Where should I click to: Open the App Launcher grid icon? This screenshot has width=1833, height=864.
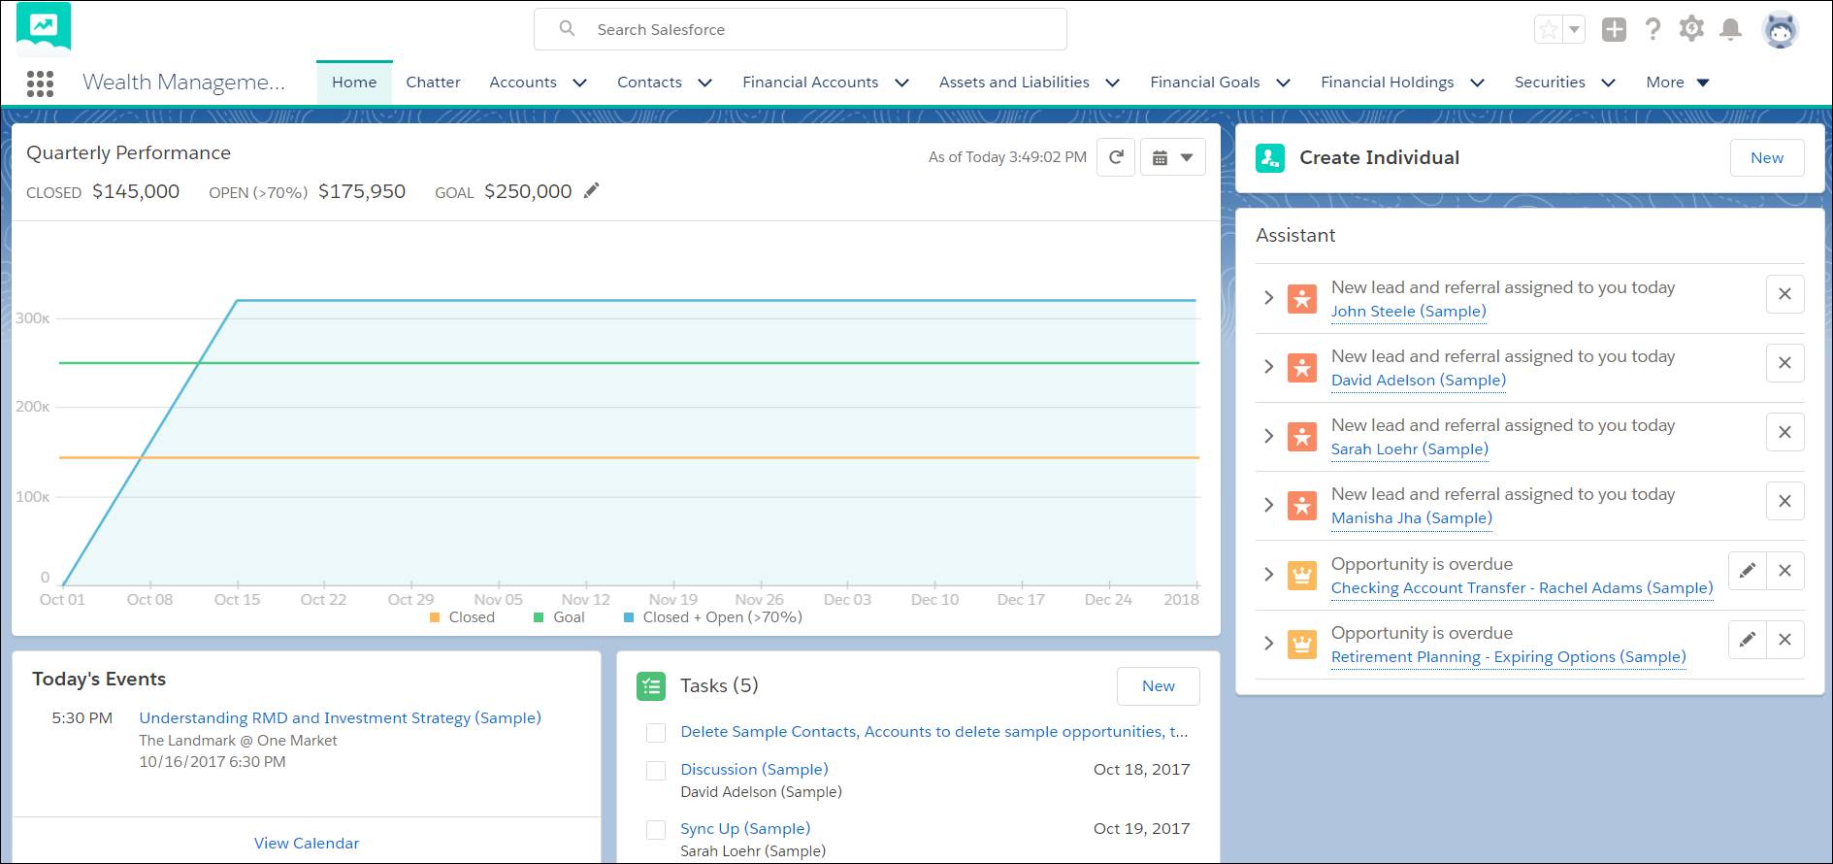click(40, 83)
